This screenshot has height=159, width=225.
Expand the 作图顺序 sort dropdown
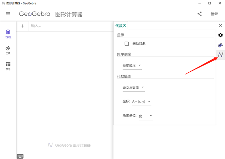[132, 66]
